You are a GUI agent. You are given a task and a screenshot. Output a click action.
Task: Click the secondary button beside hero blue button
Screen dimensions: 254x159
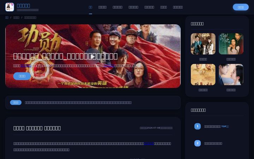(x=43, y=76)
